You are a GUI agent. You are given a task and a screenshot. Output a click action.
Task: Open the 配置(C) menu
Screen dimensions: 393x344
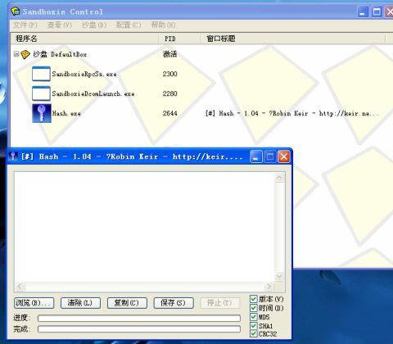coord(129,25)
